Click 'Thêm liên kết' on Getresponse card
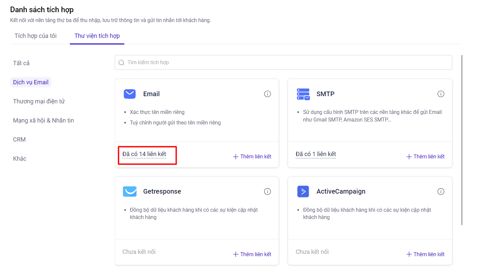This screenshot has height=271, width=478. click(x=252, y=254)
